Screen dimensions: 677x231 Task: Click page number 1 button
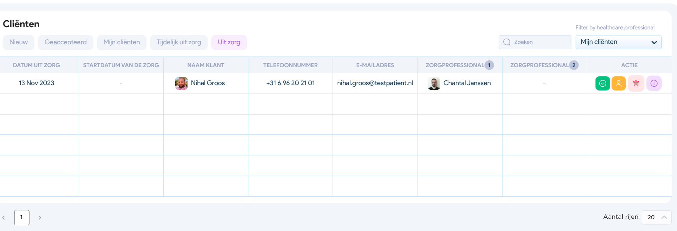point(22,218)
